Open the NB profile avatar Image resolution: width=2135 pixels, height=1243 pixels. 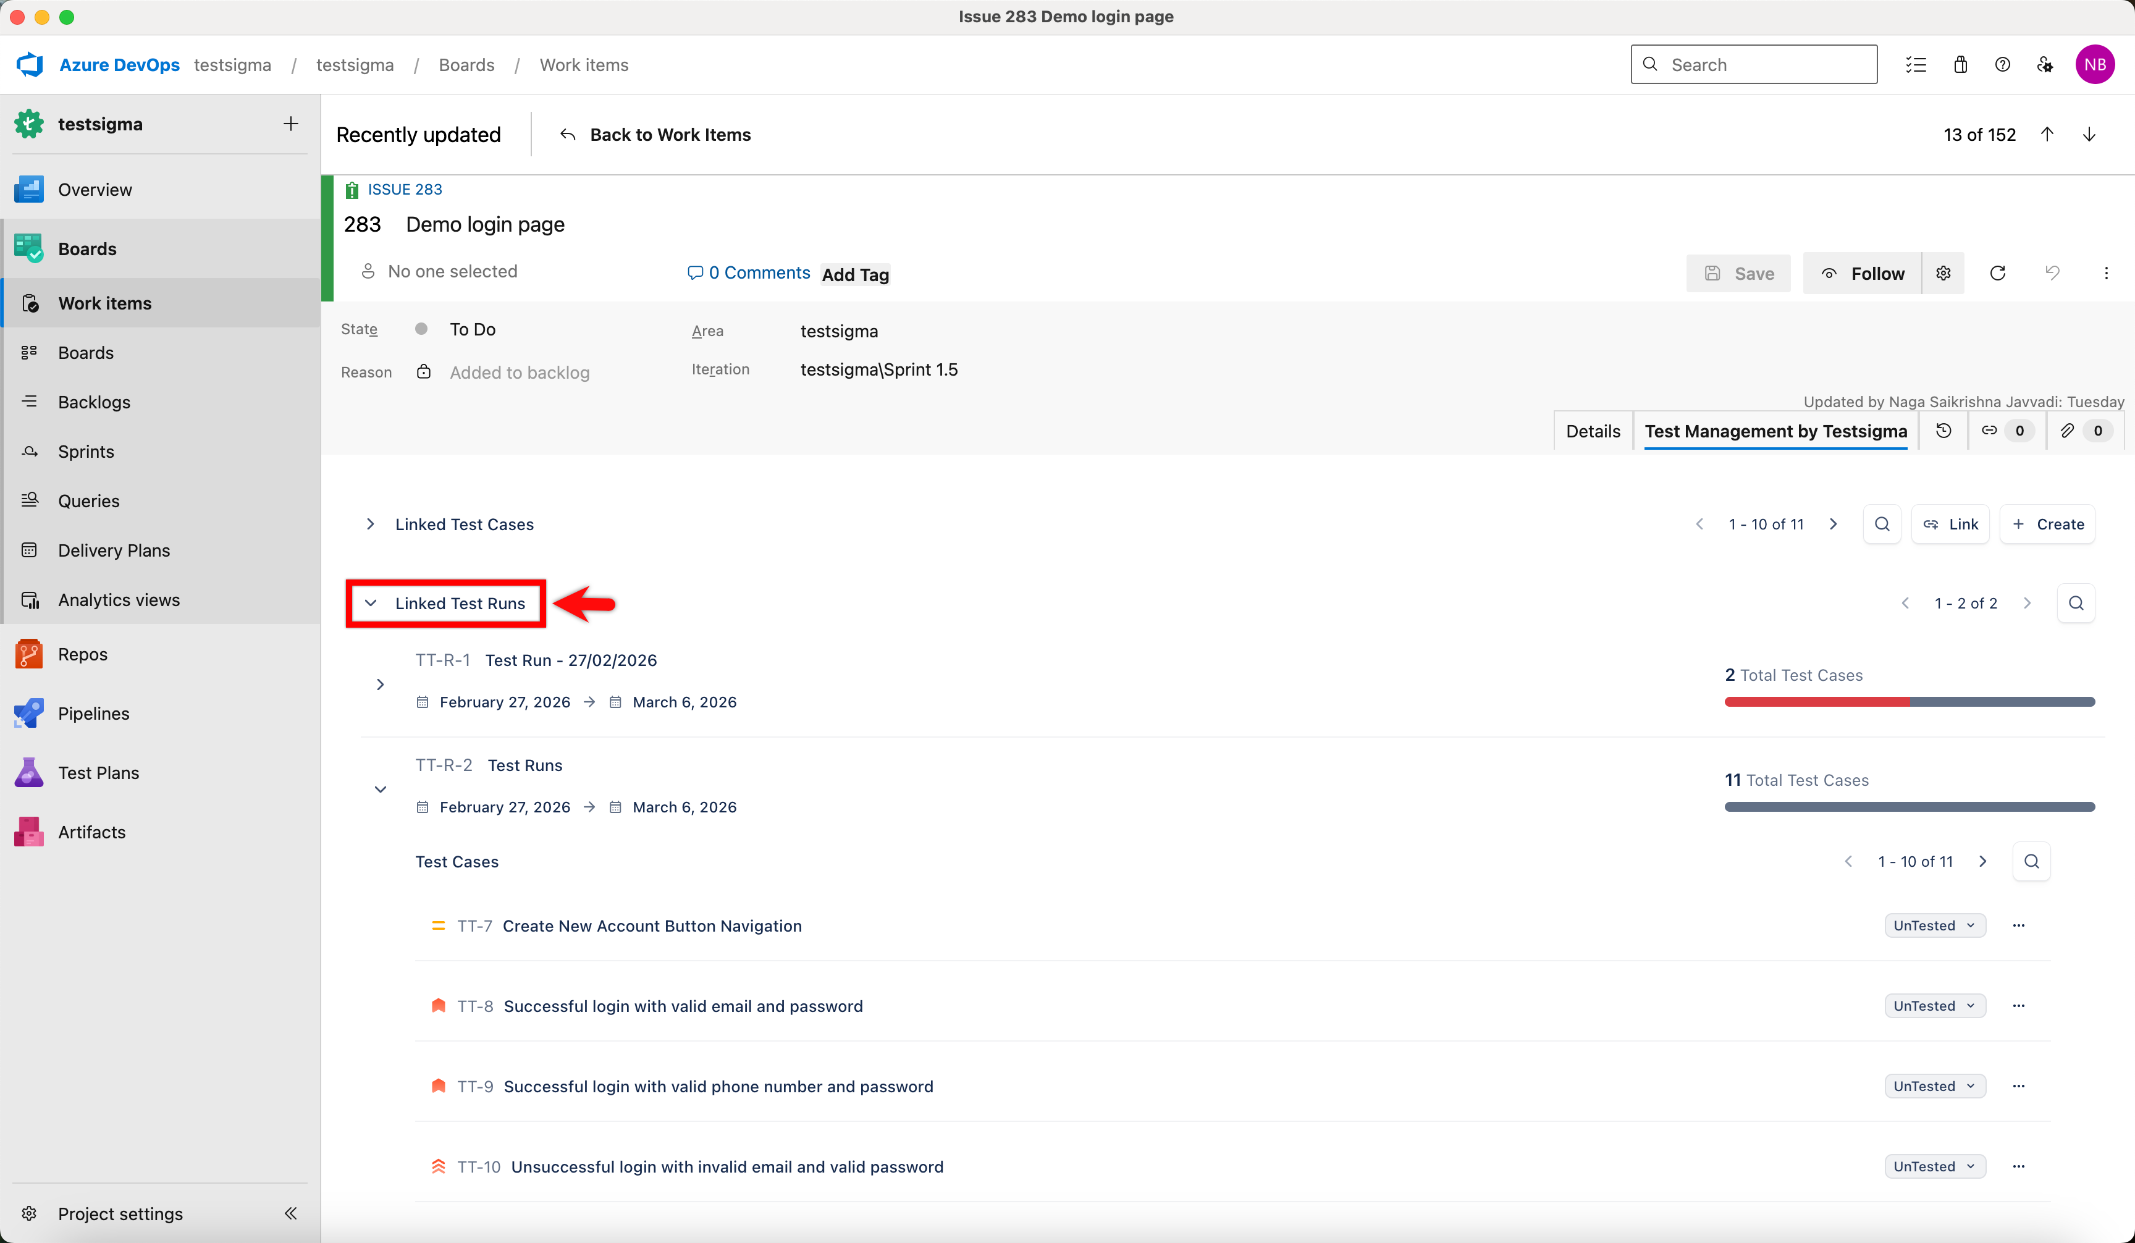tap(2095, 64)
